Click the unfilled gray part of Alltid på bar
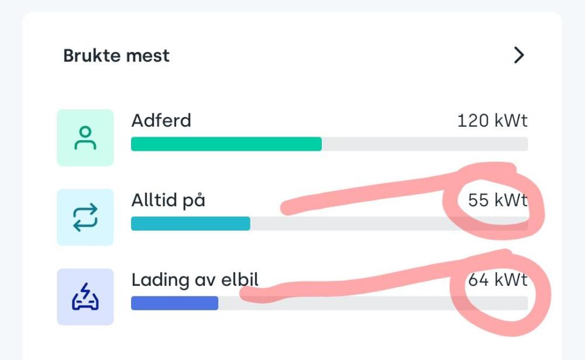This screenshot has width=585, height=360. tap(347, 224)
